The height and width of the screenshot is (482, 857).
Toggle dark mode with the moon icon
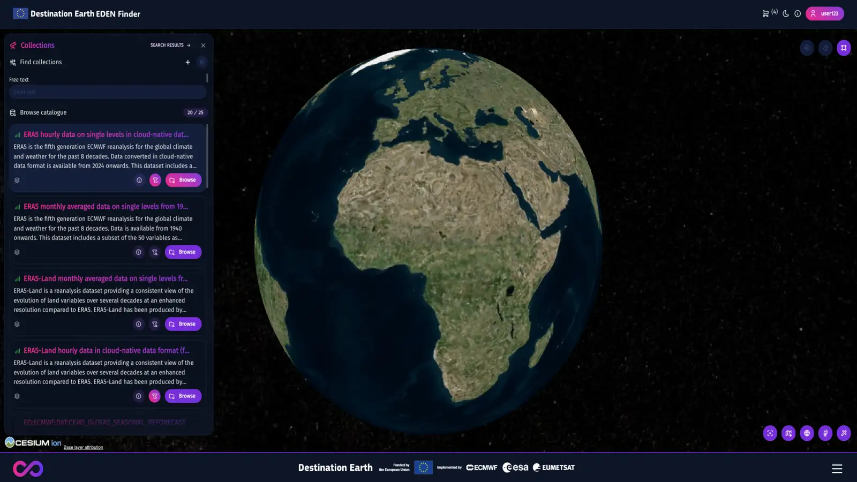click(x=786, y=14)
